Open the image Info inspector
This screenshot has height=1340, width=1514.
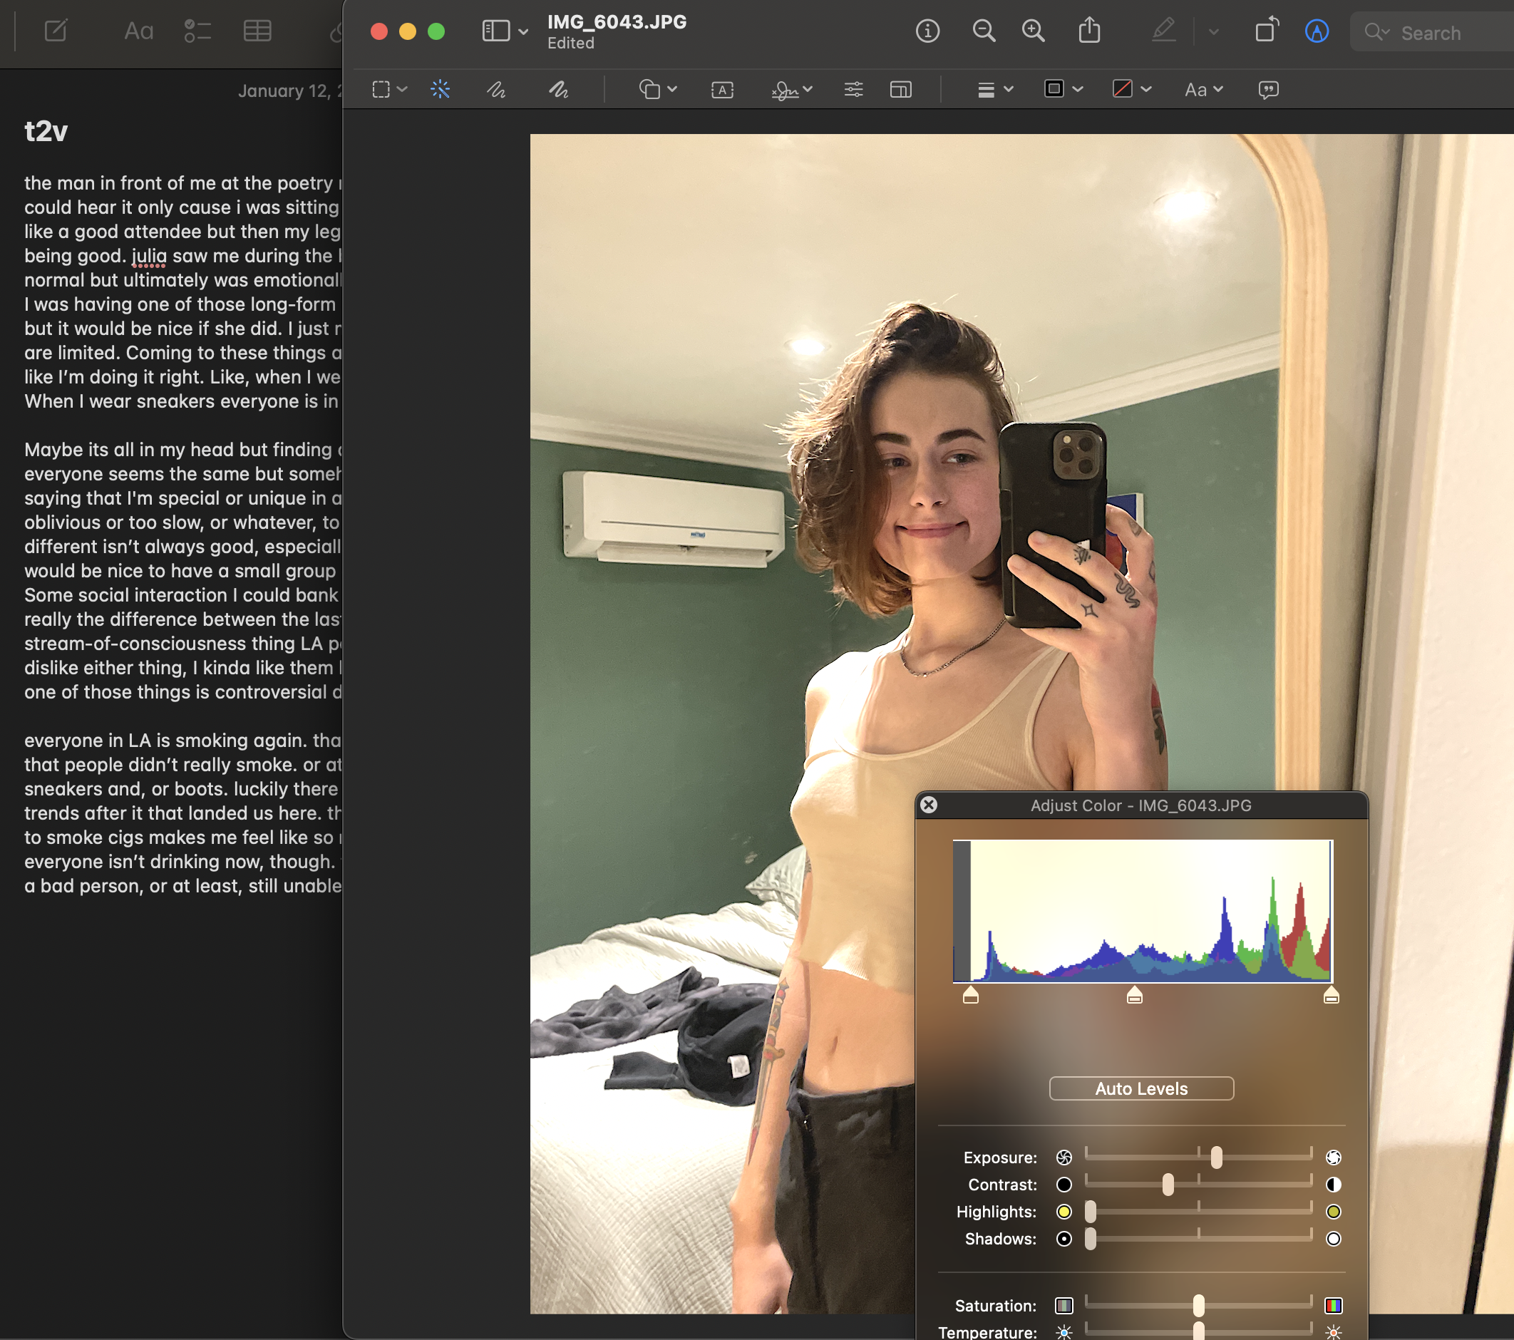point(927,31)
